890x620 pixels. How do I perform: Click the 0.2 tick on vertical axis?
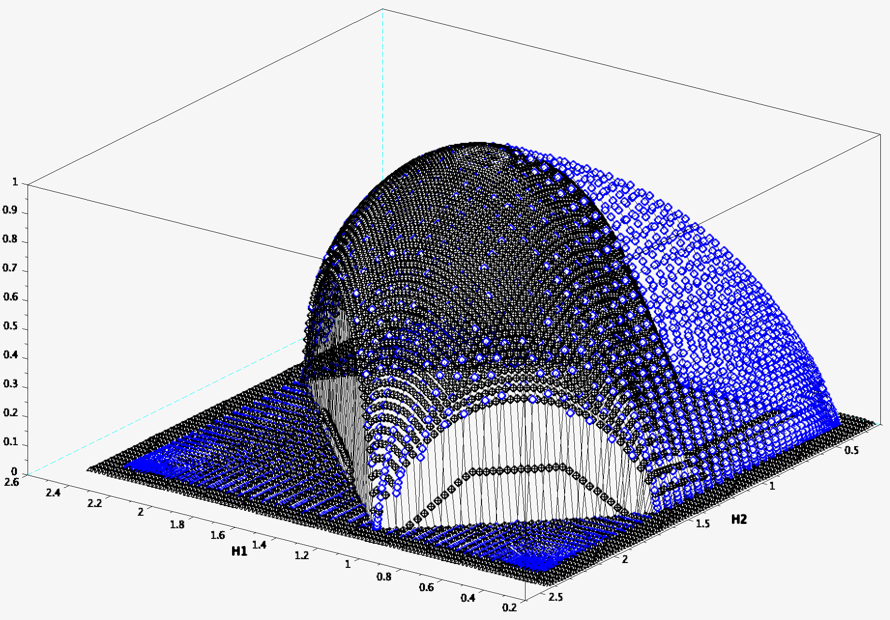point(10,413)
